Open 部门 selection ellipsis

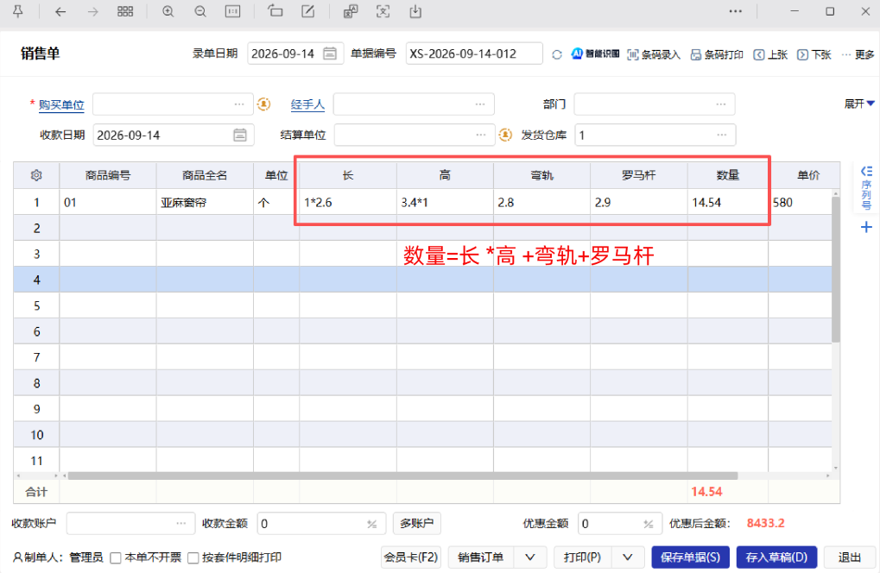pos(721,104)
